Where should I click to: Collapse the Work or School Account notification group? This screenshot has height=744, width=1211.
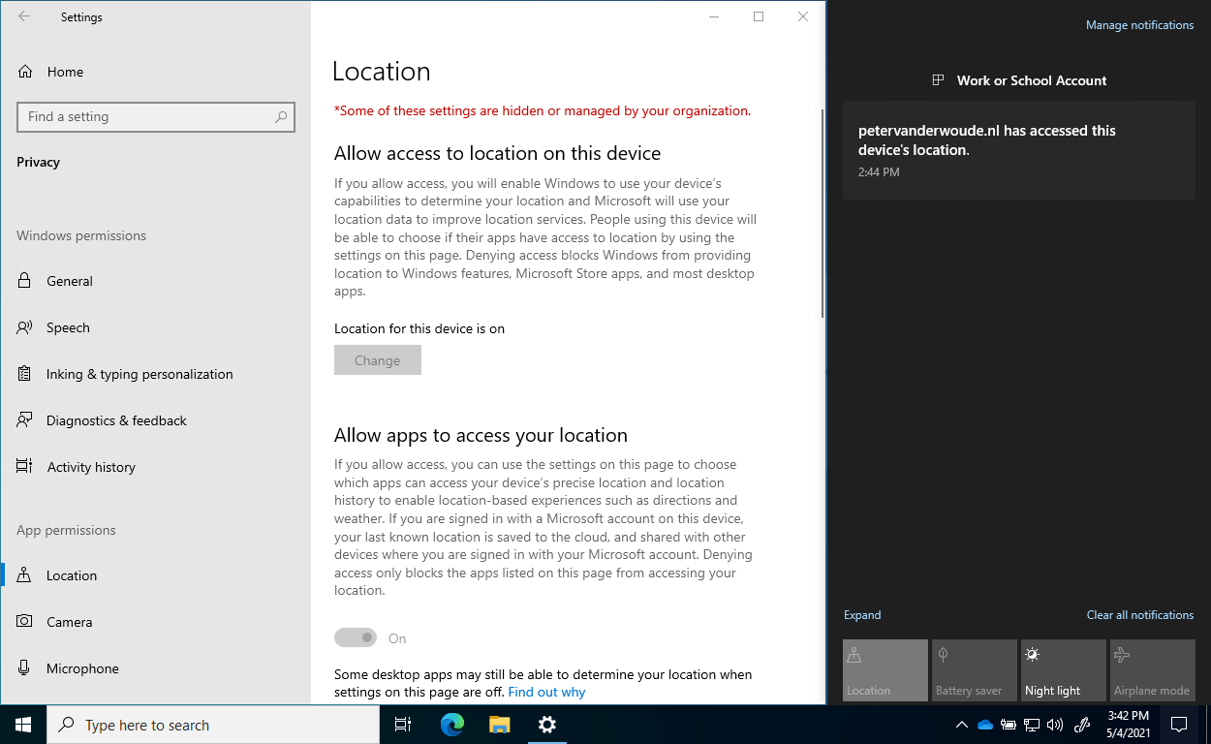[x=1032, y=80]
